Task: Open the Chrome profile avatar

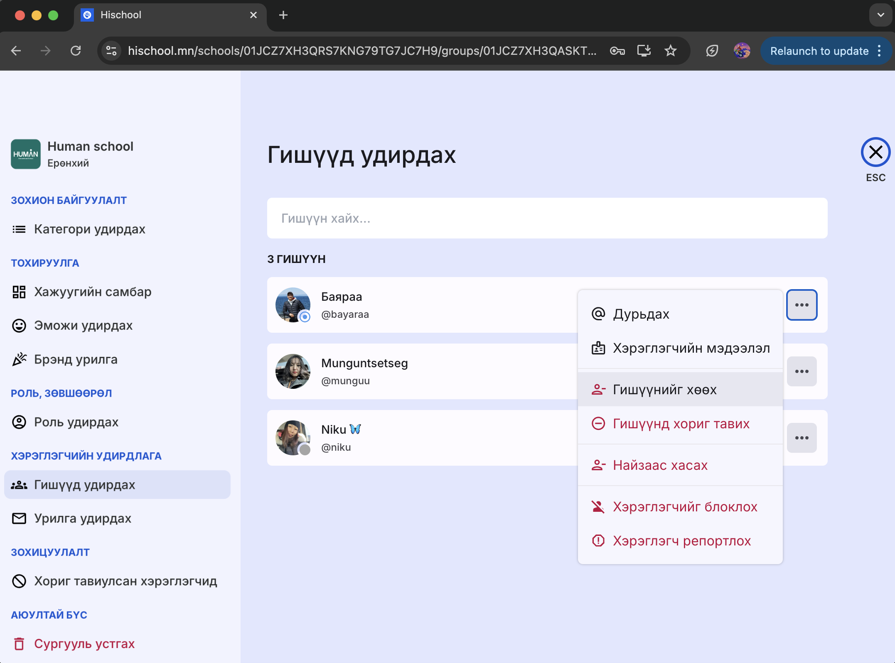Action: pos(742,51)
